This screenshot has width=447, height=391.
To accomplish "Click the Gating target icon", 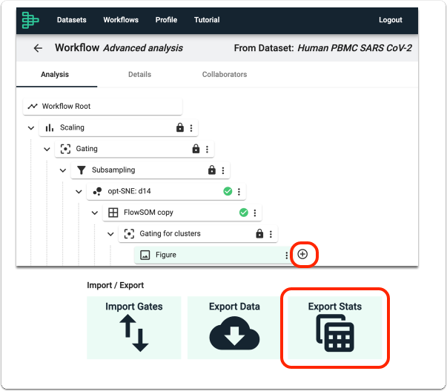I will click(65, 149).
